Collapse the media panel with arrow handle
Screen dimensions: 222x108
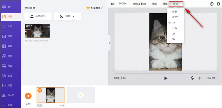pos(109,43)
